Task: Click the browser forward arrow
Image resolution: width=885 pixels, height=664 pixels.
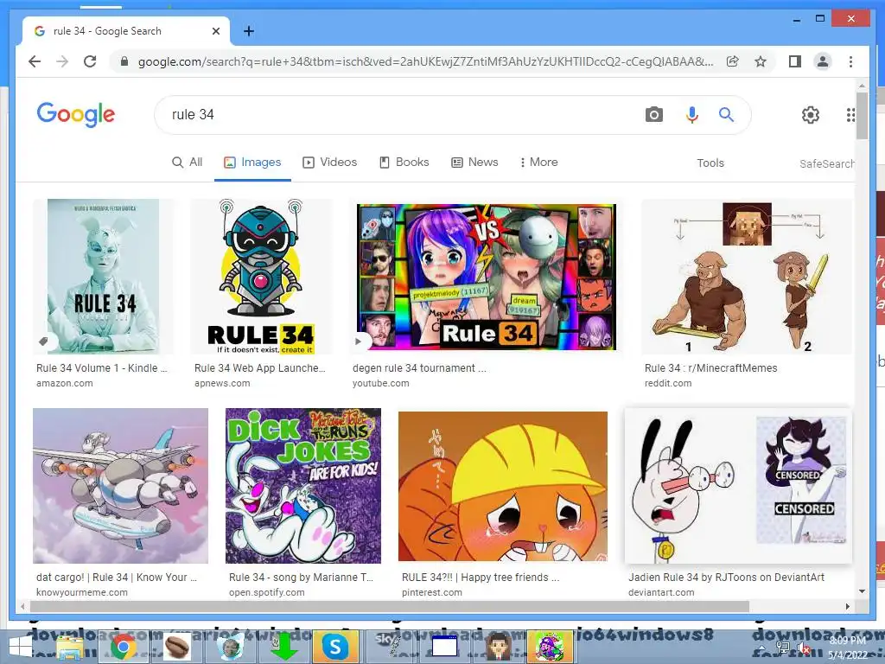Action: (62, 61)
